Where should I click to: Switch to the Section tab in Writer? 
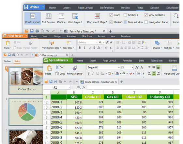click(x=155, y=8)
